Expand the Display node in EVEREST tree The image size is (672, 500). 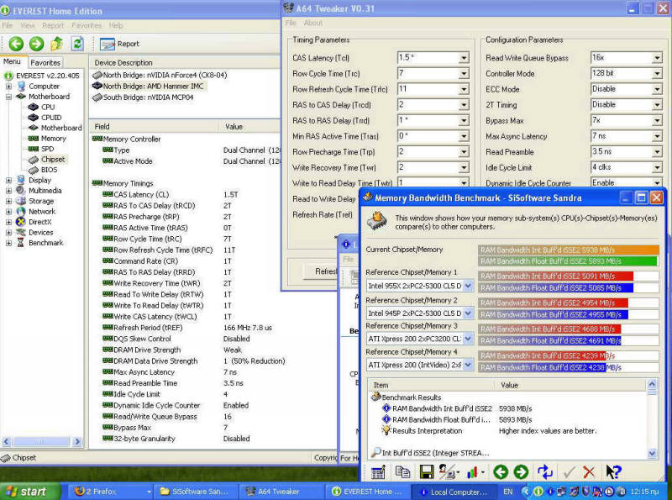tap(8, 180)
